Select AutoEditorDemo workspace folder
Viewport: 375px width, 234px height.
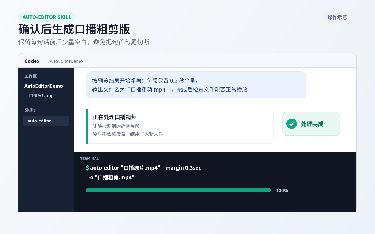coord(43,86)
